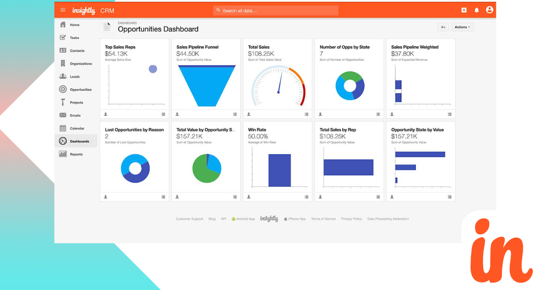Viewport: 540px width, 290px height.
Task: Click the Android App footer link
Action: [243, 219]
